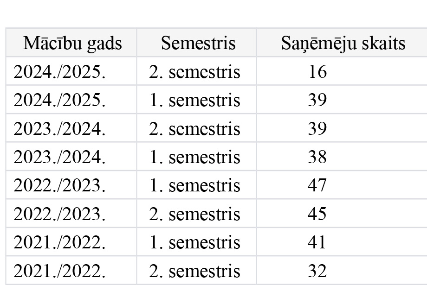This screenshot has width=427, height=285.
Task: Click the 2021./2022. cell in the row with 32
Action: point(60,271)
